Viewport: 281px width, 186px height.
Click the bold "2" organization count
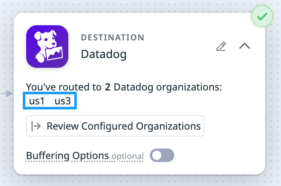(x=108, y=87)
